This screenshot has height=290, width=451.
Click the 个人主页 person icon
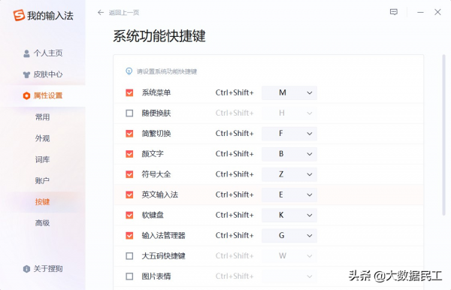26,53
